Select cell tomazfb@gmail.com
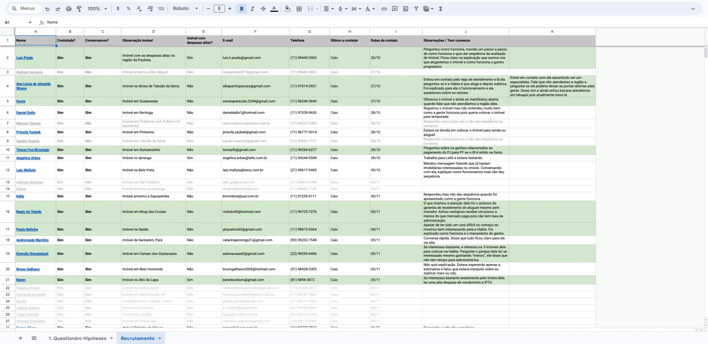708x344 pixels. (255, 150)
